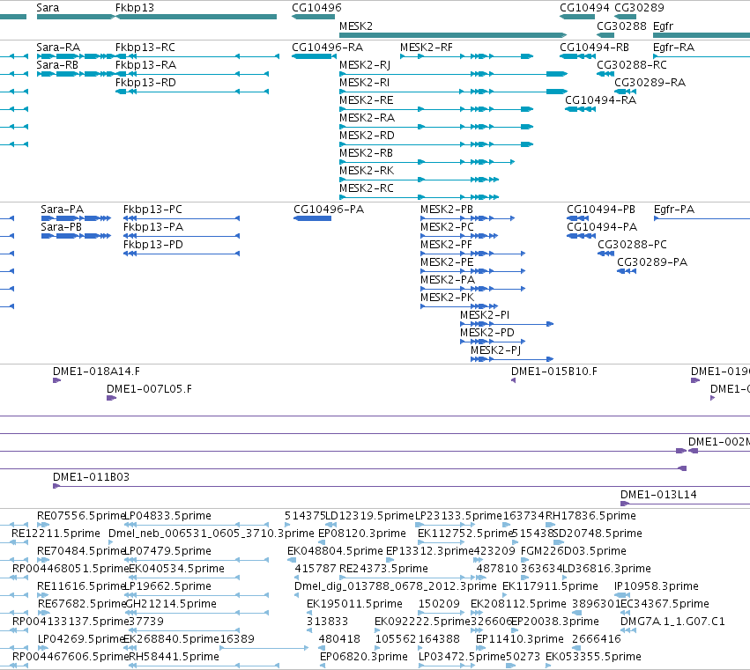
Task: Click the Fkbp13-RC transcript label
Action: (x=145, y=48)
